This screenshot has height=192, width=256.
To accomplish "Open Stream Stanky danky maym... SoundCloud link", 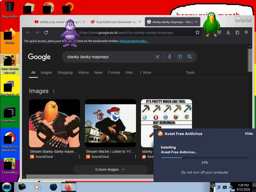I will [x=53, y=151].
